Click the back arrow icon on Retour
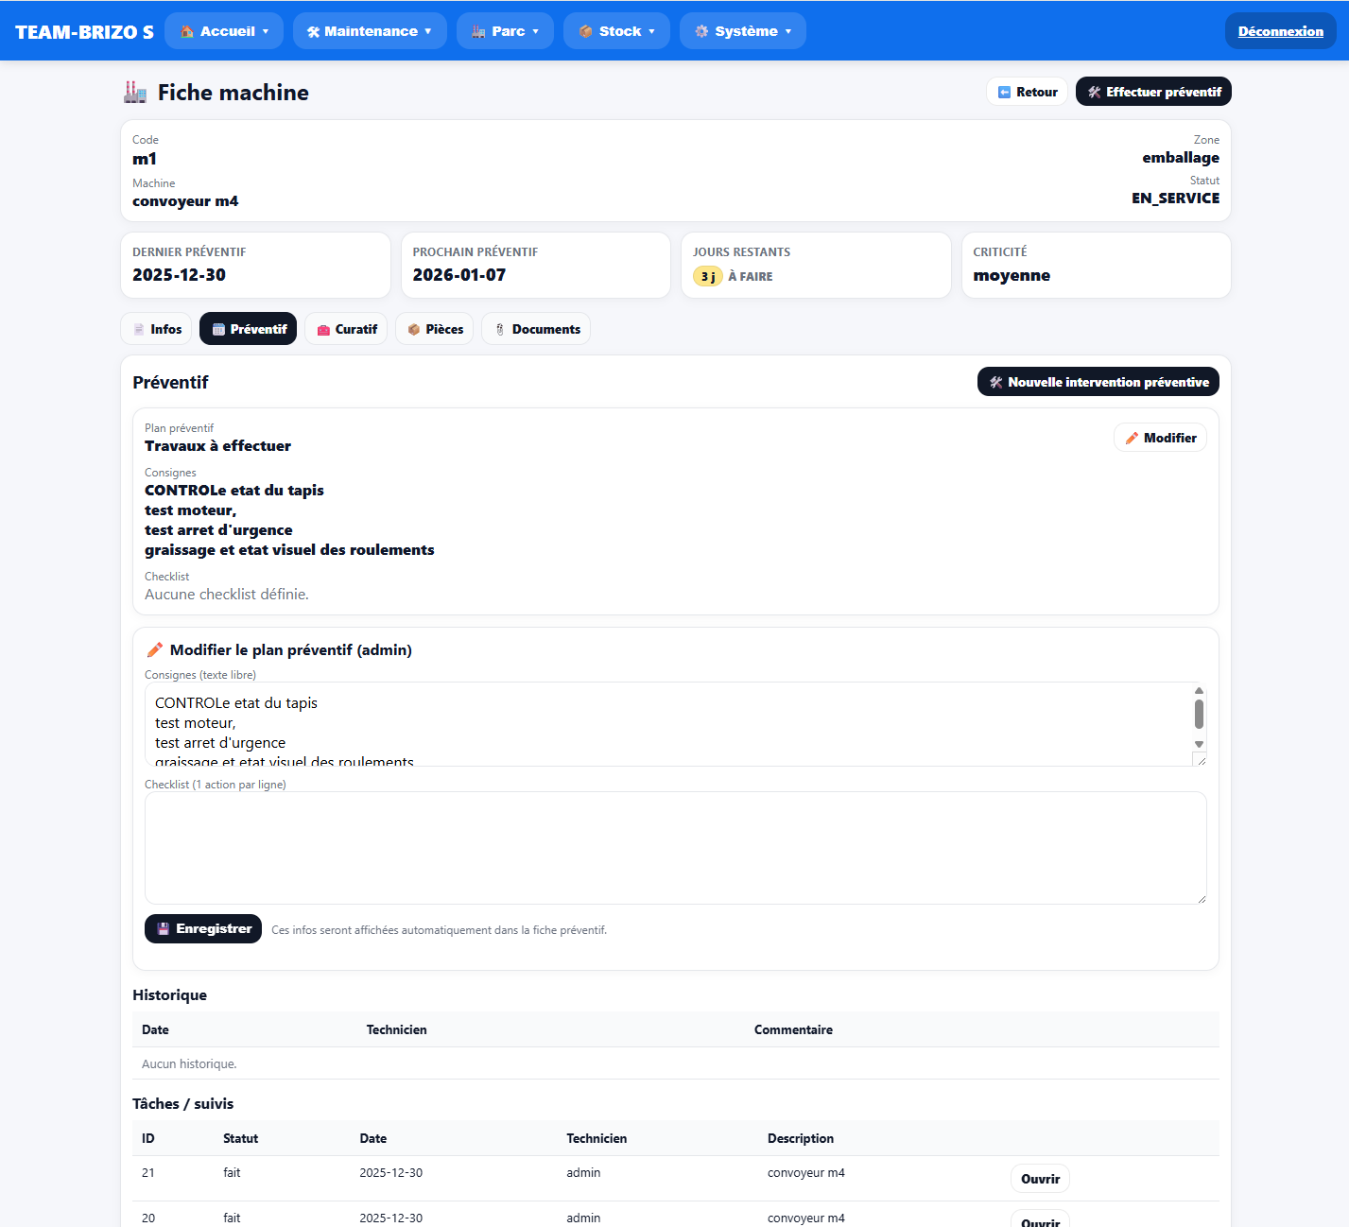This screenshot has width=1349, height=1227. pos(1004,92)
